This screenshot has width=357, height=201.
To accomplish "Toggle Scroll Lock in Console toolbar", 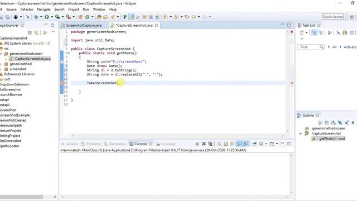I will pyautogui.click(x=225, y=144).
